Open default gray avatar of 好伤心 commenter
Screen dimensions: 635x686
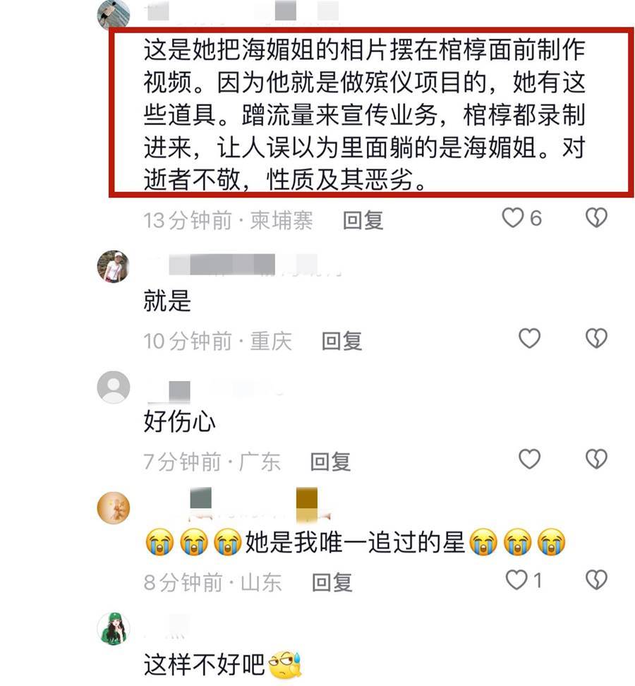click(114, 387)
